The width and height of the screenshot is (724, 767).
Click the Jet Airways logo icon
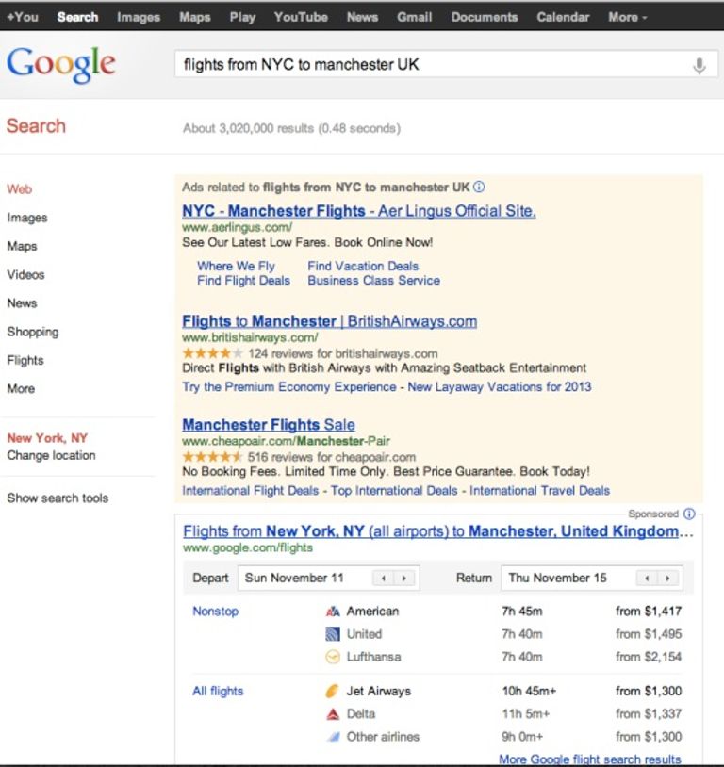(333, 692)
